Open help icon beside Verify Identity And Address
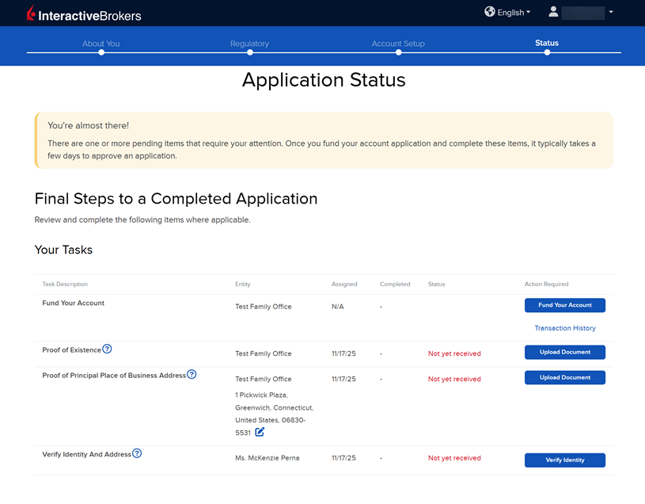This screenshot has height=504, width=645. [137, 453]
